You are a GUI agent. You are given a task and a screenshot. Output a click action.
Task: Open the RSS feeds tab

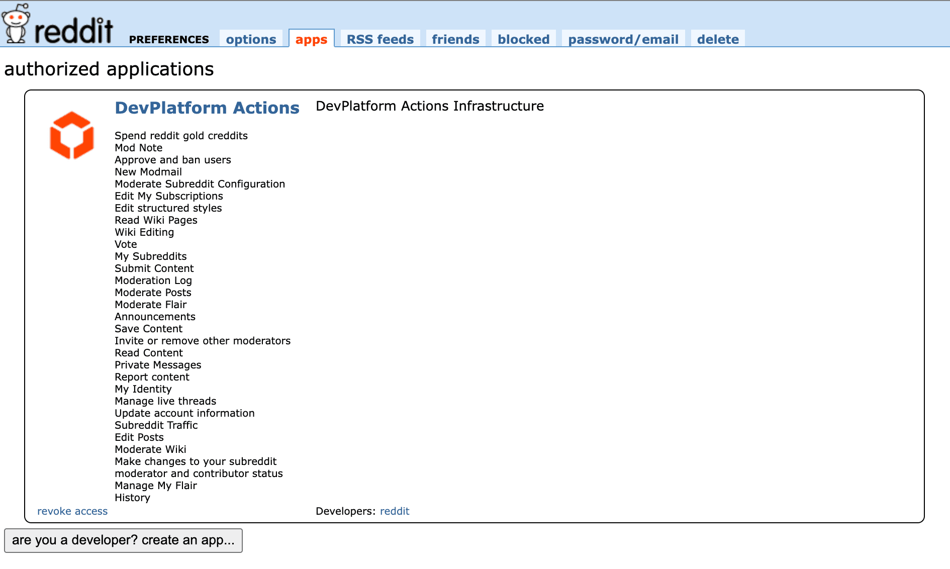(x=379, y=39)
